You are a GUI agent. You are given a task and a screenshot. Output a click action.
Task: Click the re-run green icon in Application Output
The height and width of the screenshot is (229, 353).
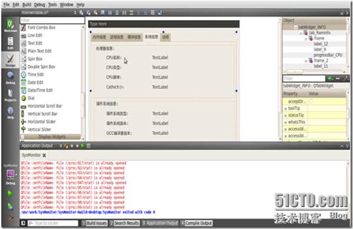pyautogui.click(x=83, y=146)
